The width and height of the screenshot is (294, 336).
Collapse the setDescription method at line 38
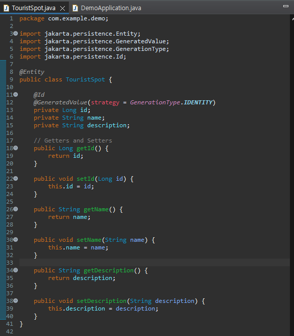(x=15, y=301)
